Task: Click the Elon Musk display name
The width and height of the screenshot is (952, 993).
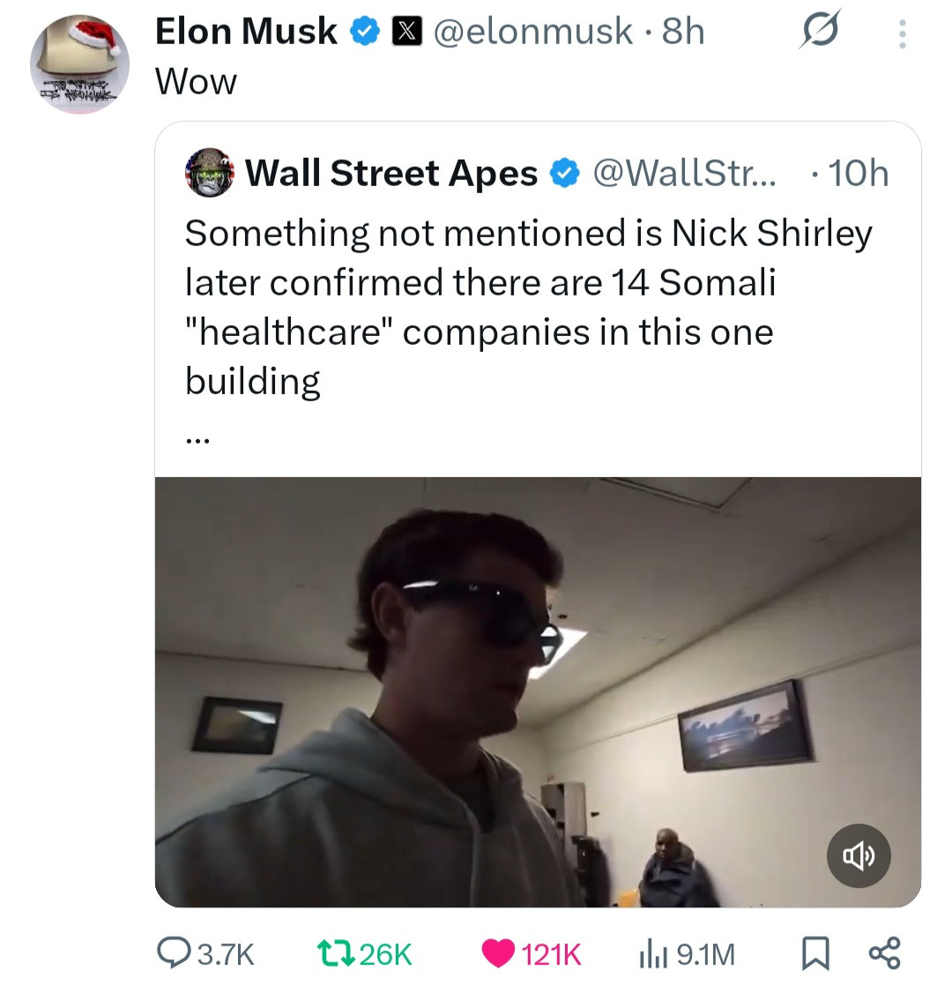Action: click(x=246, y=32)
